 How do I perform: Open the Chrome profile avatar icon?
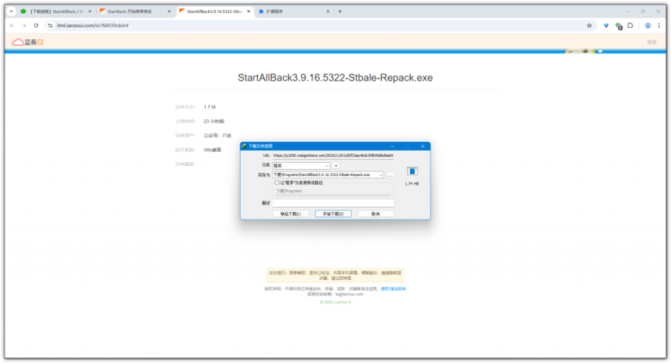[x=648, y=26]
